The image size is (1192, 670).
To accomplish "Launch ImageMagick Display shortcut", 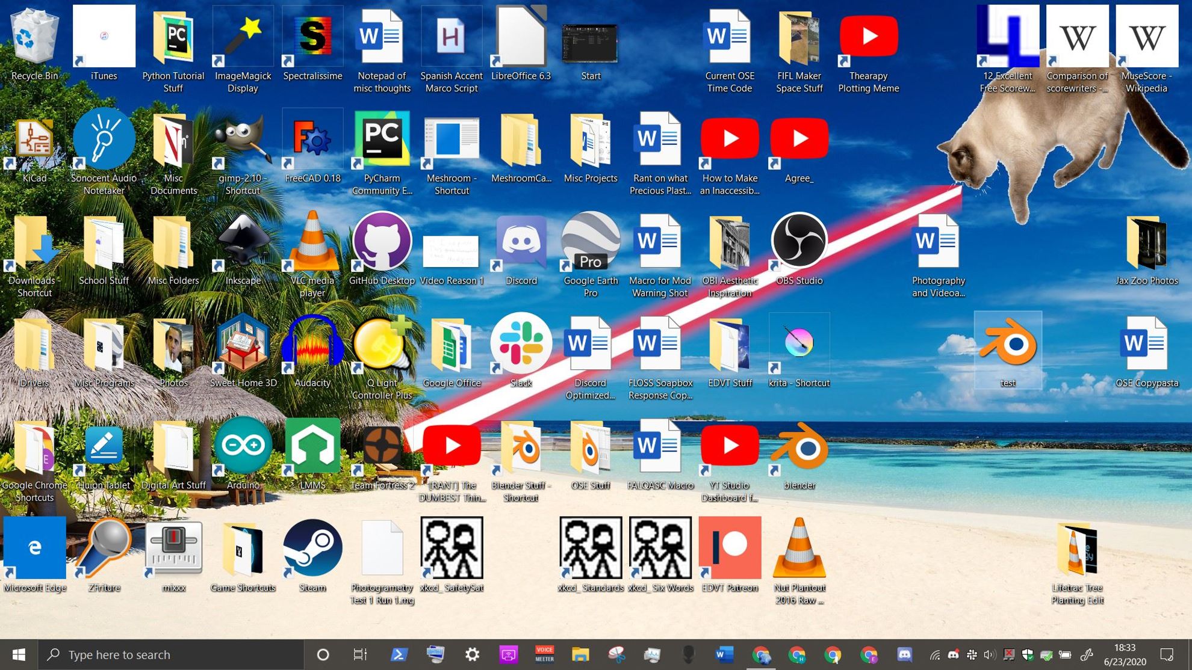I will click(x=243, y=37).
